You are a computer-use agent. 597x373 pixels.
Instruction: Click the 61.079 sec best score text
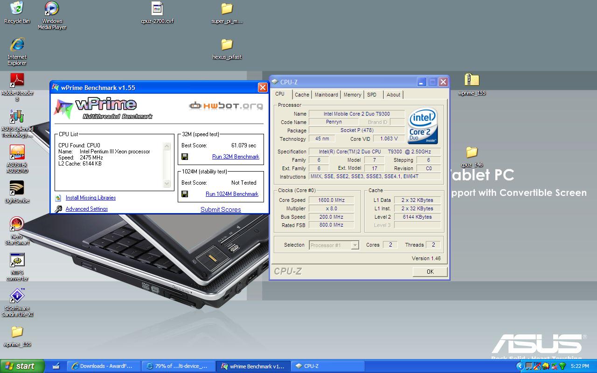(x=244, y=145)
